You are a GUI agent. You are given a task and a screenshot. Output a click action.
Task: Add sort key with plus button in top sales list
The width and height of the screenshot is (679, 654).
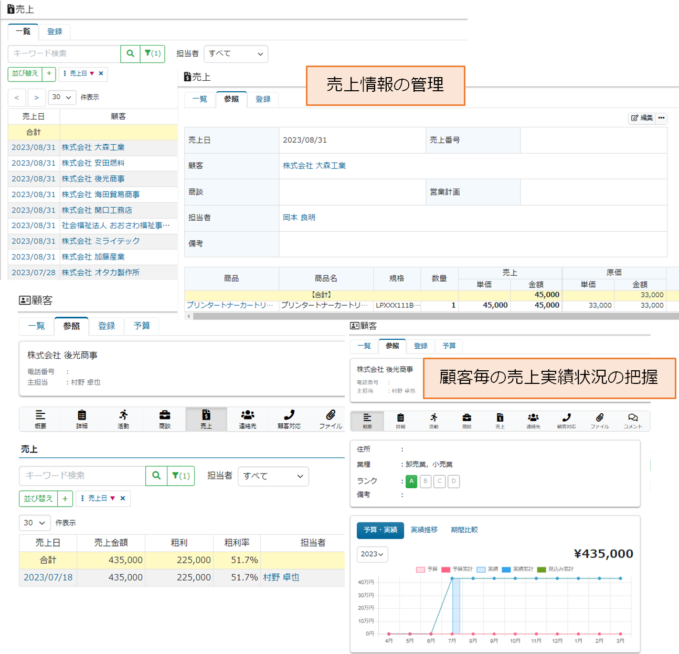[49, 74]
